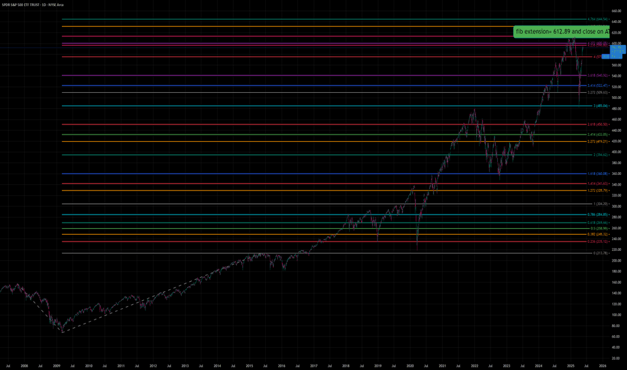Click the 20.00 price axis label
The height and width of the screenshot is (370, 627).
(616, 359)
